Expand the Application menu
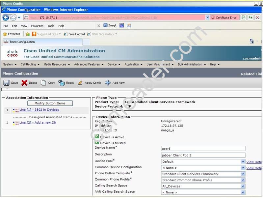This screenshot has height=198, width=263. pyautogui.click(x=133, y=64)
